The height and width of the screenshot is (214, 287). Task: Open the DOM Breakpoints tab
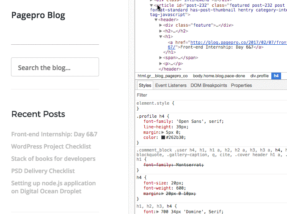(x=209, y=85)
